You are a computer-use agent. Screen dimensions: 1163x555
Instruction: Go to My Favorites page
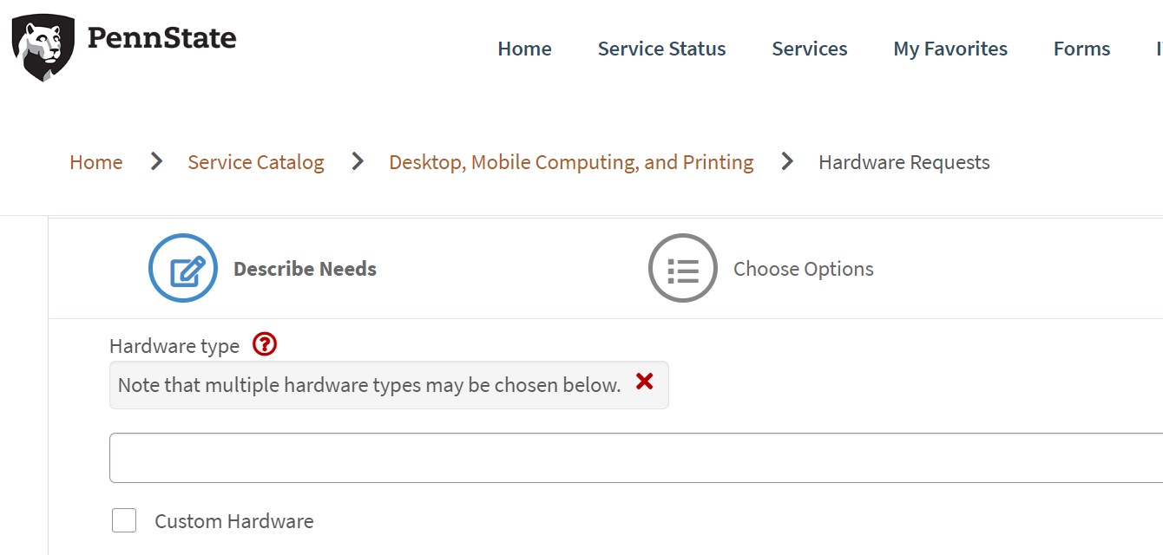(950, 49)
